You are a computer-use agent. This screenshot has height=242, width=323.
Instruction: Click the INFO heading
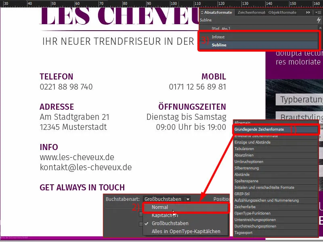49,147
